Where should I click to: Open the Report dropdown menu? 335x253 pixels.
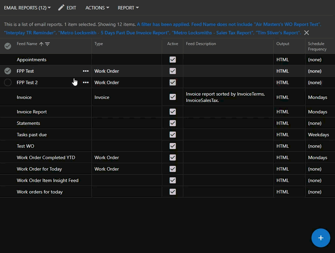(x=128, y=8)
